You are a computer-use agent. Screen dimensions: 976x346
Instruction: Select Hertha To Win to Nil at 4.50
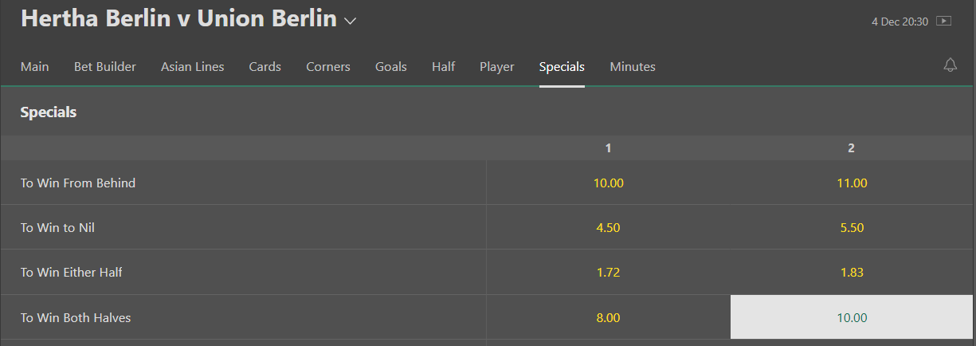(608, 228)
